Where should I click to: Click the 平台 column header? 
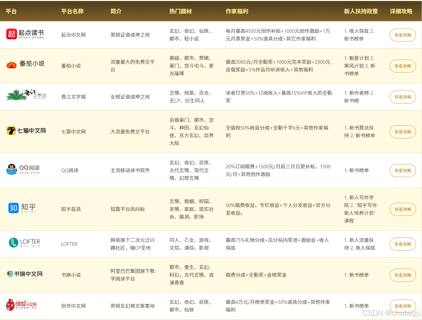(11, 11)
